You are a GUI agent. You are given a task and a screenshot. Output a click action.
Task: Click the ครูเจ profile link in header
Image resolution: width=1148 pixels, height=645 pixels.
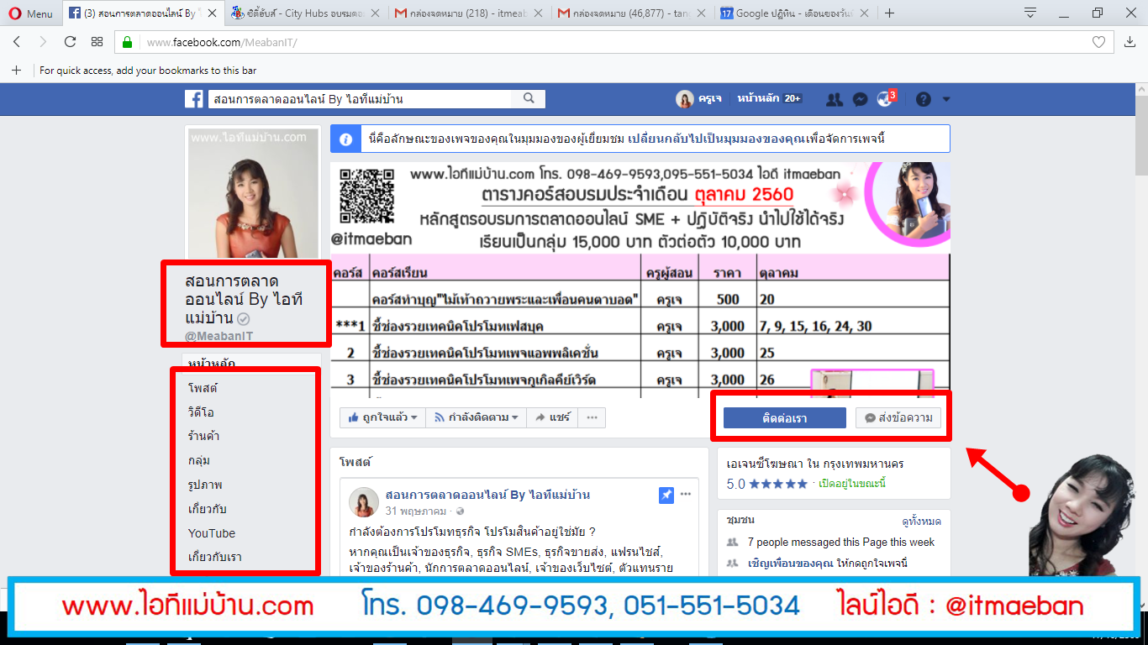699,99
